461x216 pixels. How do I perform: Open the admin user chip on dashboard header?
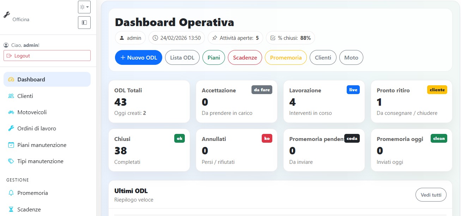[130, 38]
